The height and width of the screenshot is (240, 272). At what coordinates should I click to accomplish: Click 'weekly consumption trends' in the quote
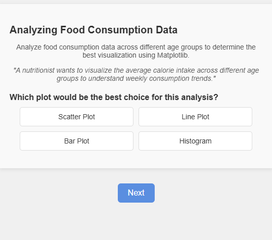(x=169, y=78)
